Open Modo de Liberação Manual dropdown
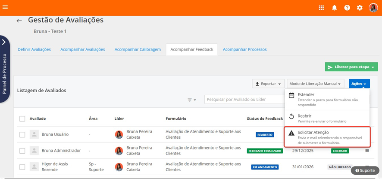This screenshot has width=382, height=179. pyautogui.click(x=315, y=84)
